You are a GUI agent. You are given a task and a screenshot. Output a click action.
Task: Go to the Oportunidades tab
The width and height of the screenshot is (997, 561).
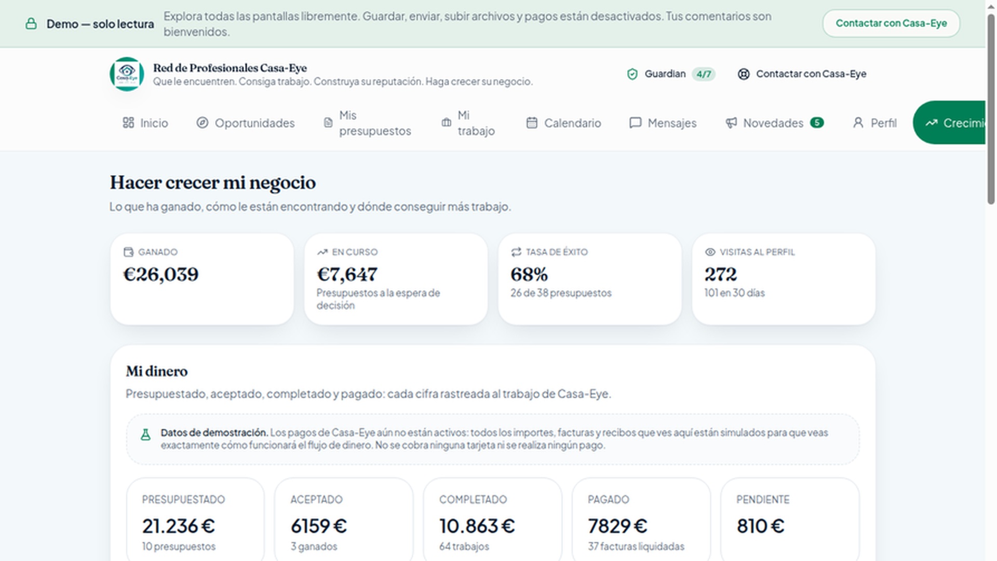246,123
